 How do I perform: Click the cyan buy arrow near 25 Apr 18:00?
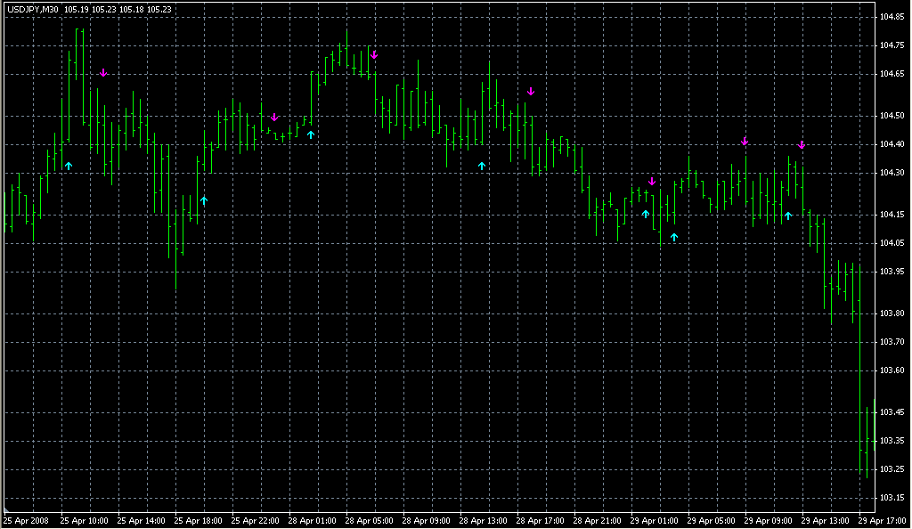204,200
